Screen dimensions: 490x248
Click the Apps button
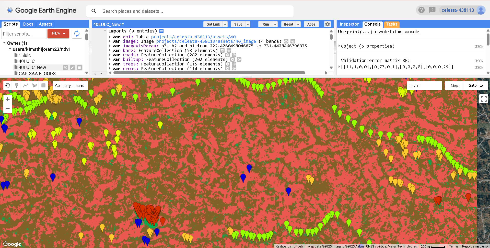[x=311, y=24]
